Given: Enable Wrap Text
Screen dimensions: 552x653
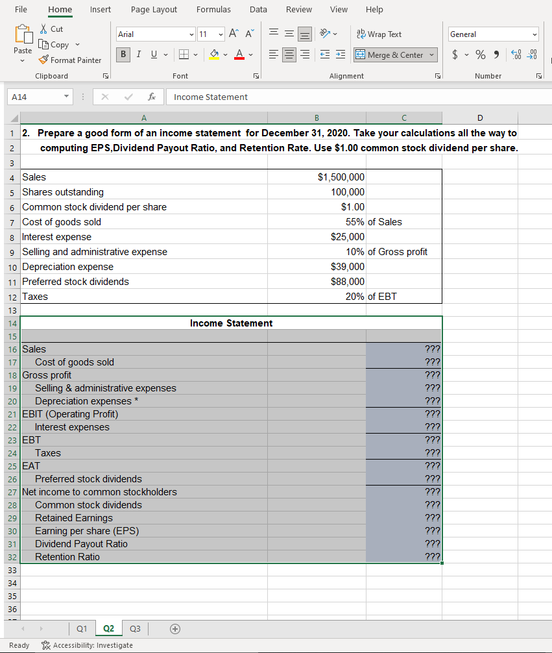Looking at the screenshot, I should click(x=379, y=34).
